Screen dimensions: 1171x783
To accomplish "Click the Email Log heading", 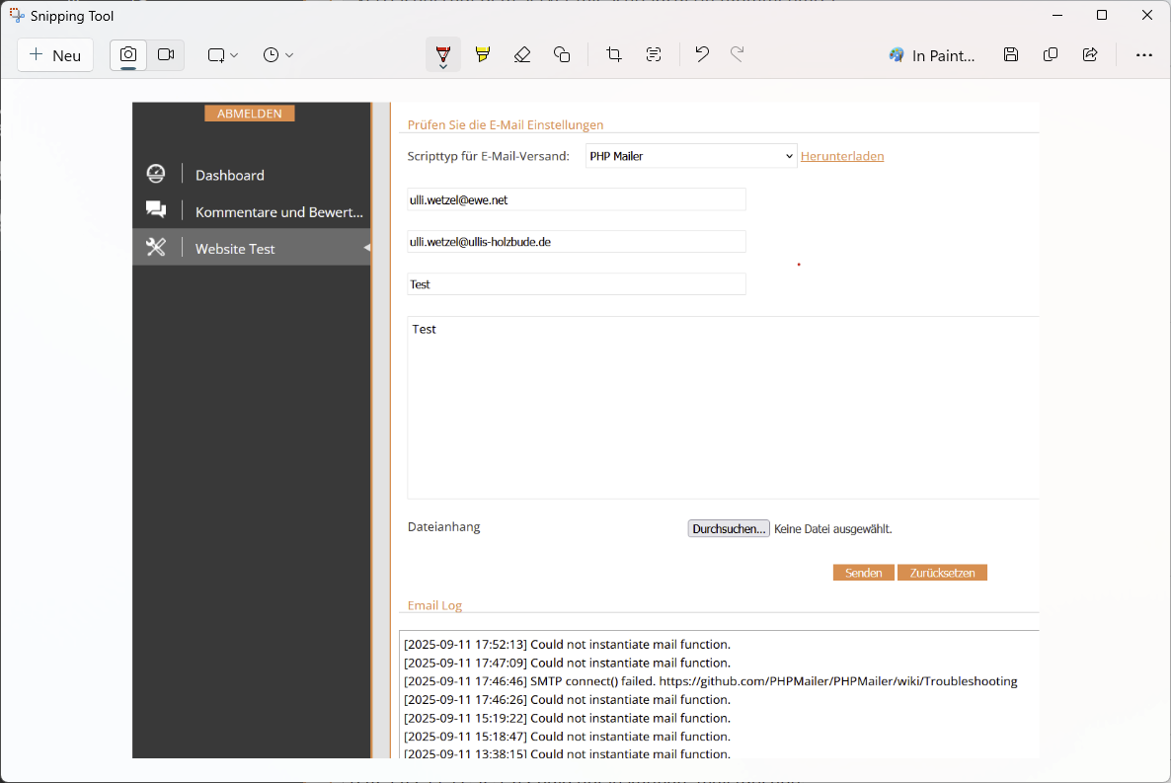I will (434, 605).
